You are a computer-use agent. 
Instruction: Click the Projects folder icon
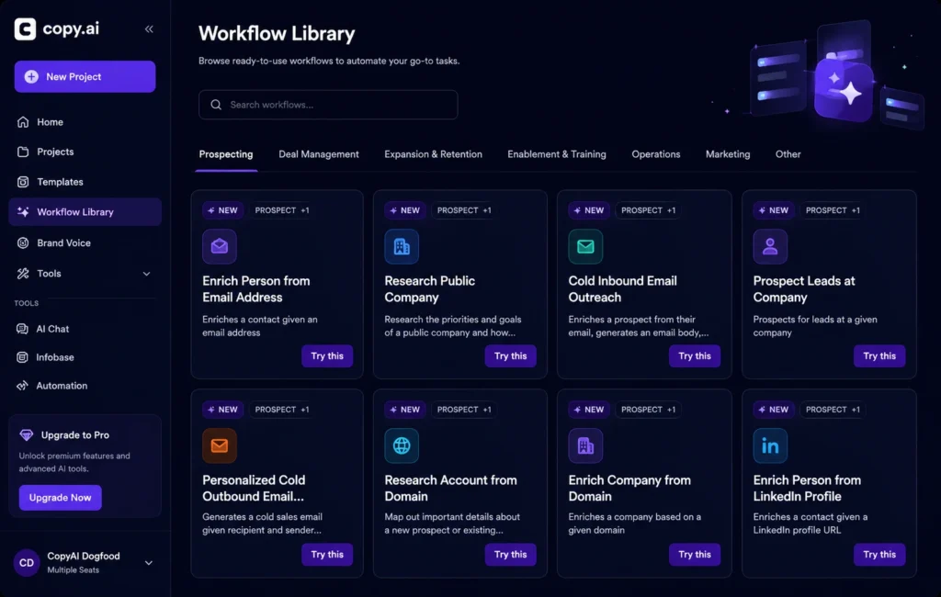[23, 152]
